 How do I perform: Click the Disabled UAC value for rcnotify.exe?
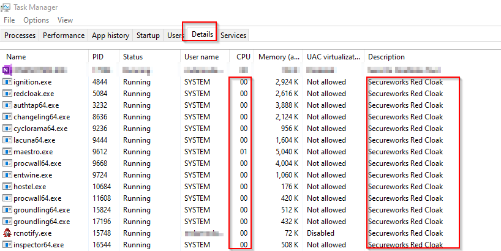click(320, 233)
